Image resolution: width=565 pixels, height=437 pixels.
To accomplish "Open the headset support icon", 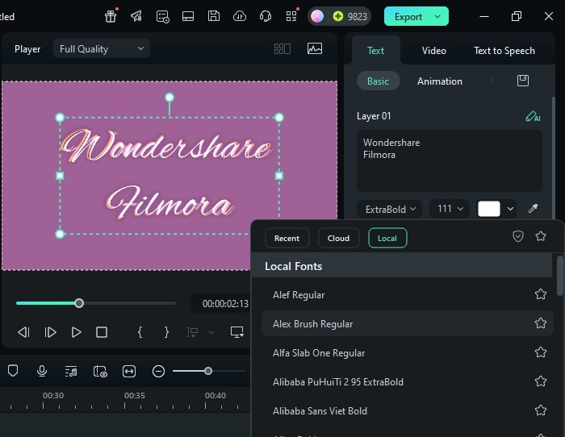I will click(266, 16).
